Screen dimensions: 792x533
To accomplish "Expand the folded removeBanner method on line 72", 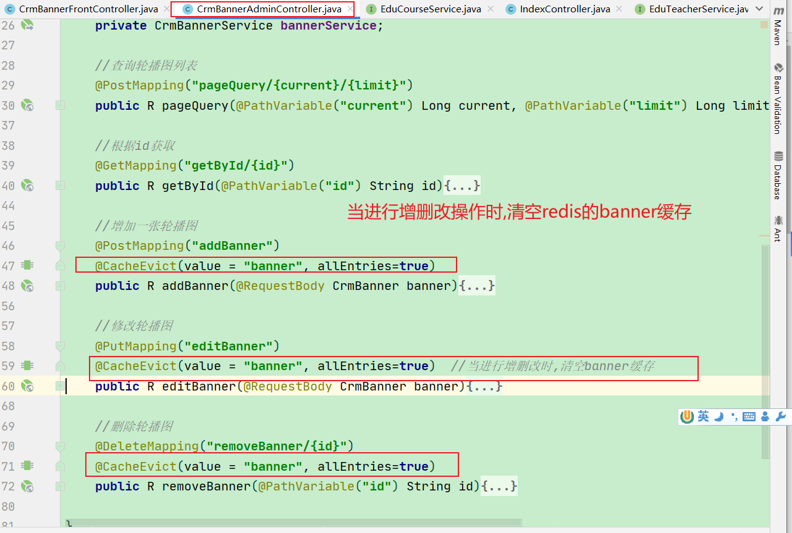I will pos(60,486).
